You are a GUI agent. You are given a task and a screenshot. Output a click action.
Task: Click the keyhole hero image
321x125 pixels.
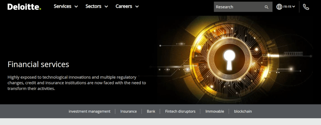point(235,60)
